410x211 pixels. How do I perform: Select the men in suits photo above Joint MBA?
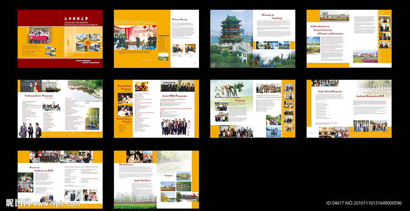point(177,86)
